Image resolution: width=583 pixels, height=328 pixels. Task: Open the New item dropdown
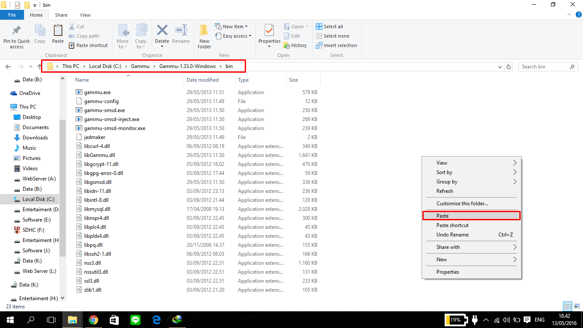(232, 26)
